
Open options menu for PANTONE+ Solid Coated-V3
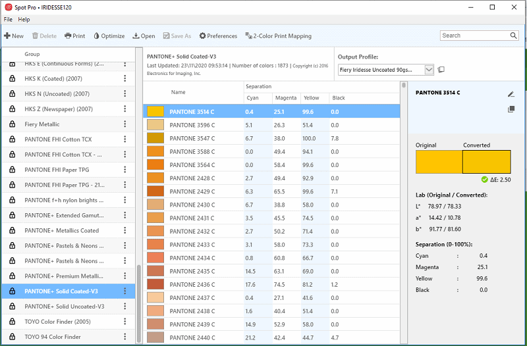pos(125,291)
